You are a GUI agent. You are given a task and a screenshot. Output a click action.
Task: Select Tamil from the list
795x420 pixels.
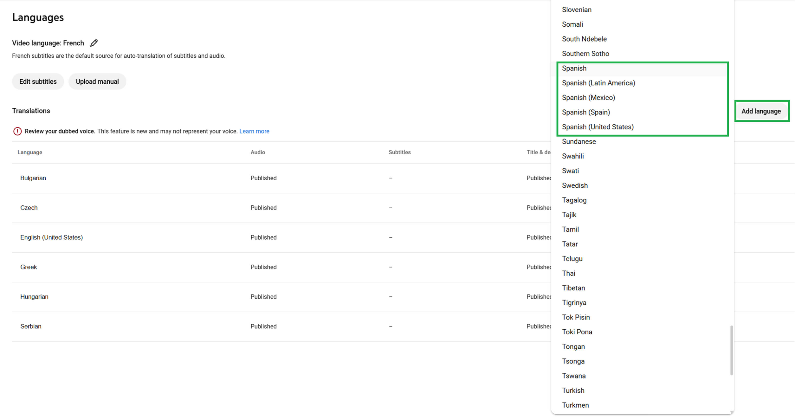[x=642, y=230]
